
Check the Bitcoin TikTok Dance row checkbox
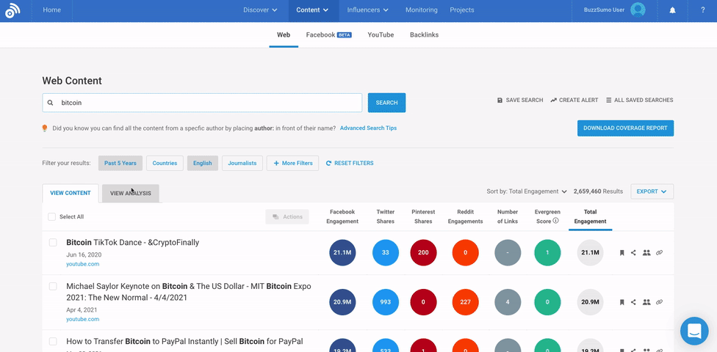tap(53, 243)
